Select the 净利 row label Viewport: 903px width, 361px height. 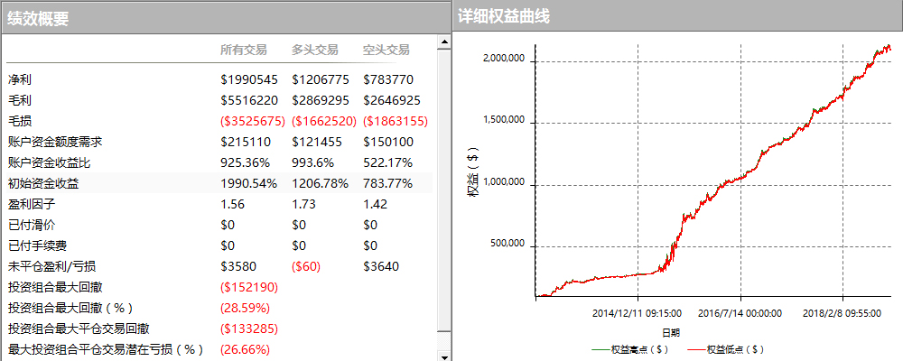coord(19,79)
